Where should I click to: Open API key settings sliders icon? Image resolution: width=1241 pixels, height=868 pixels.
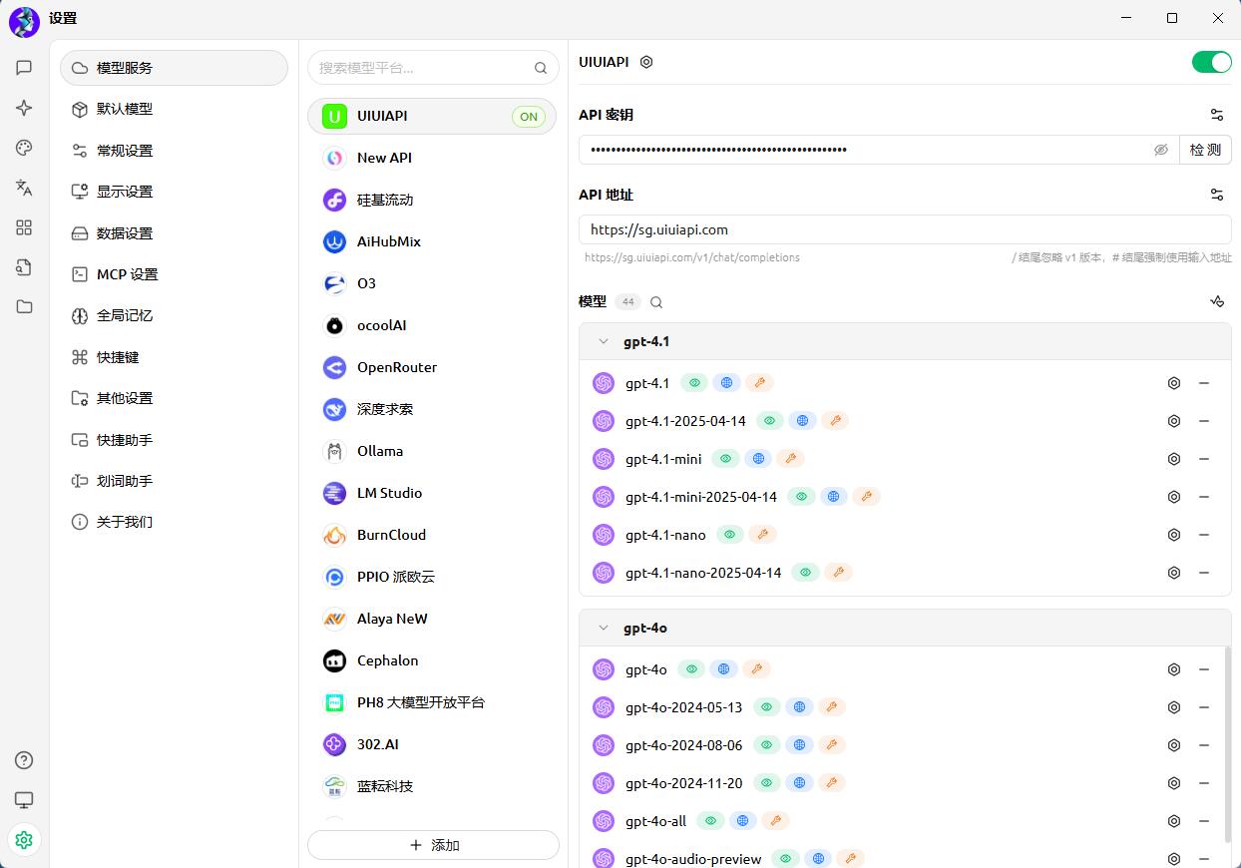[x=1217, y=115]
